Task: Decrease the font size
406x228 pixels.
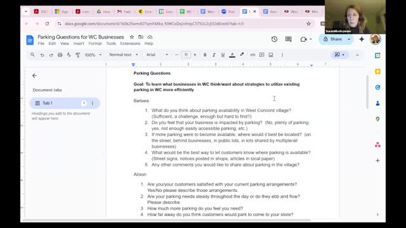Action: (x=176, y=55)
